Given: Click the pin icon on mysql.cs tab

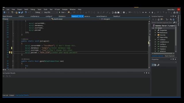Looking at the screenshot, I should click(80, 16).
